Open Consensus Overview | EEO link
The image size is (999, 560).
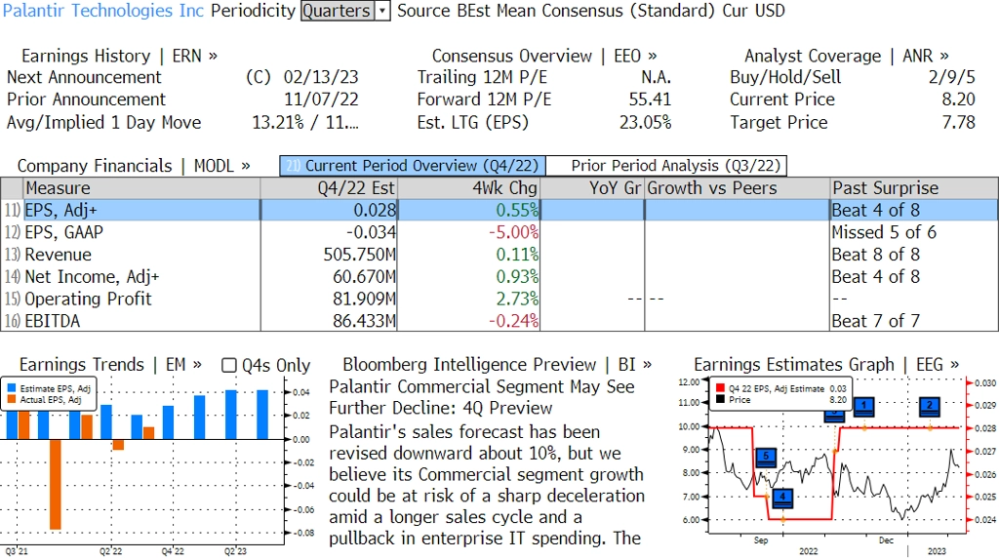(x=544, y=56)
